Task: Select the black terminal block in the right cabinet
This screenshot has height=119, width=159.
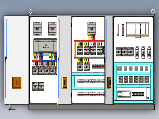Action: (138, 94)
